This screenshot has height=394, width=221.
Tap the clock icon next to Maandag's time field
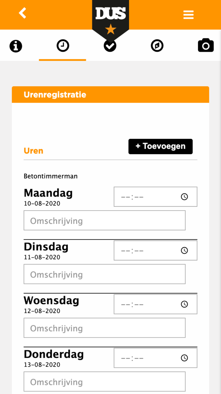(184, 196)
